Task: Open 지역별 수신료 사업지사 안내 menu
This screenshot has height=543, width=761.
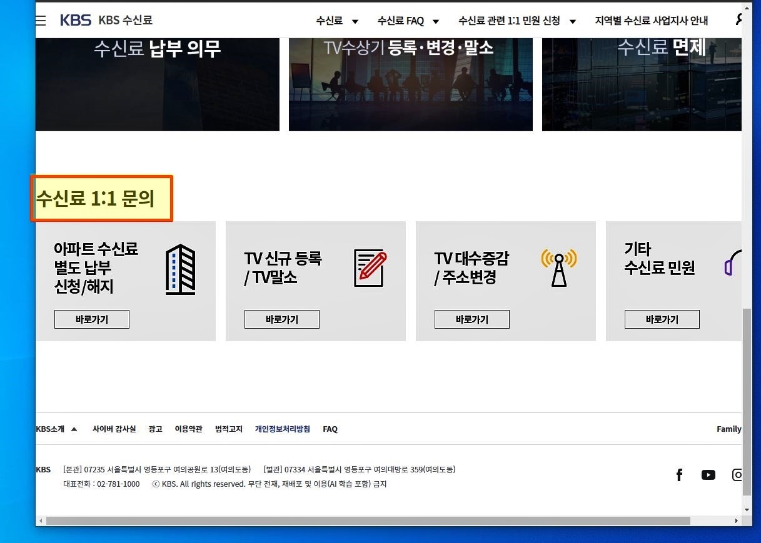Action: click(652, 21)
